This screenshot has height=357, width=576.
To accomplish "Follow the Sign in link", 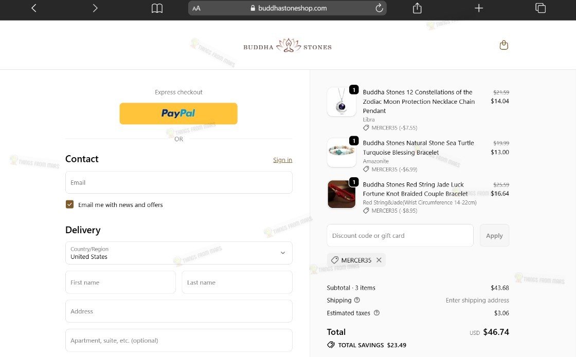I will click(282, 160).
